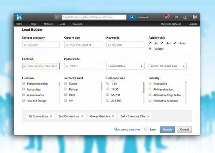215x153 pixels.
Task: Remove the Group Members filter tag
Action: pos(113,116)
